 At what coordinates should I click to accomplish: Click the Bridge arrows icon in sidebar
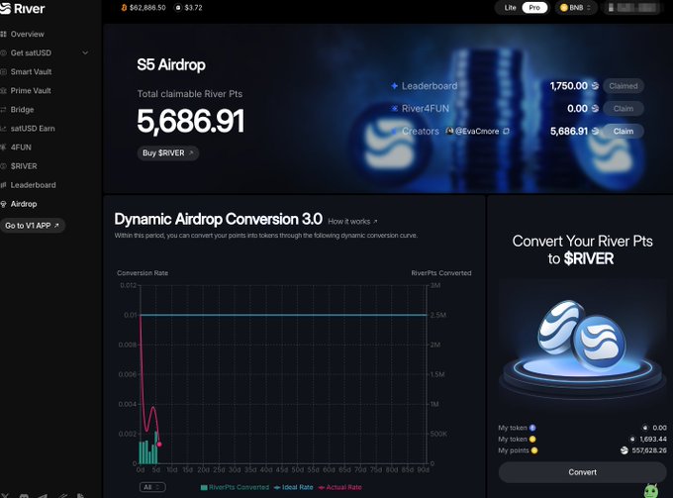[x=3, y=110]
